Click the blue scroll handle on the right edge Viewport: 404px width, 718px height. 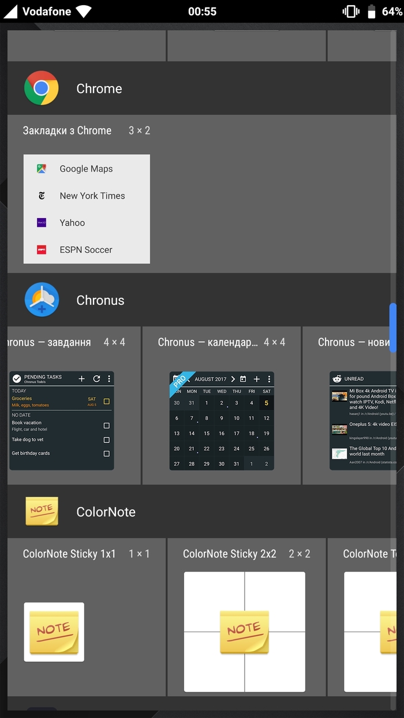[x=393, y=327]
